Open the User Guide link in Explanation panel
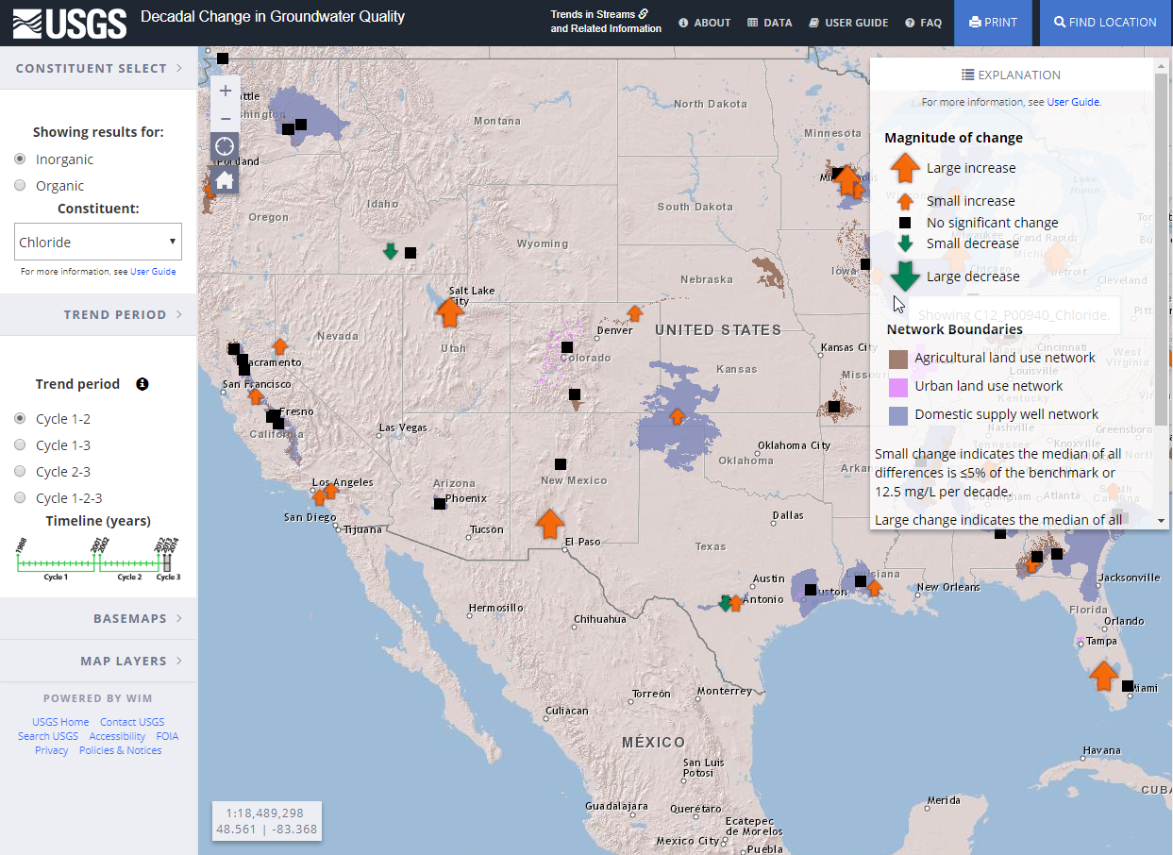Viewport: 1173px width, 855px height. pyautogui.click(x=1073, y=102)
